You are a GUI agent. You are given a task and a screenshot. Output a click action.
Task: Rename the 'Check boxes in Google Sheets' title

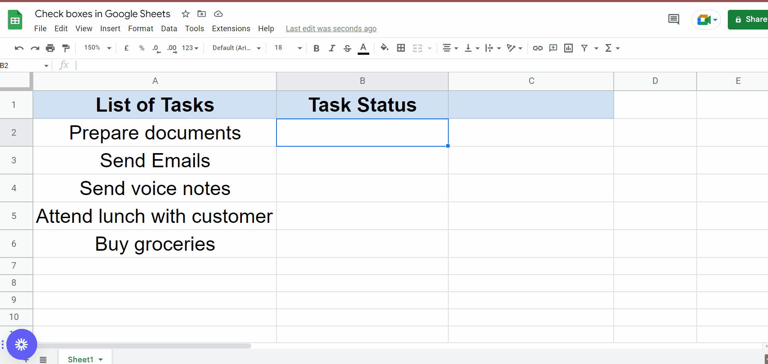point(103,14)
